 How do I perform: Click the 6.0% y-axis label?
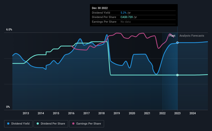(9, 30)
